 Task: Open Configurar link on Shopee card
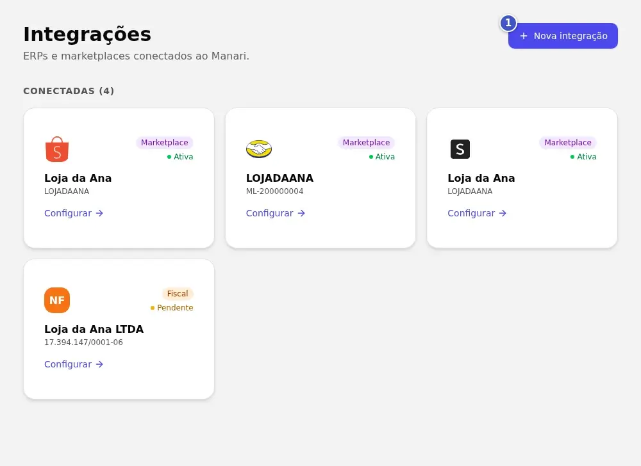pos(74,213)
